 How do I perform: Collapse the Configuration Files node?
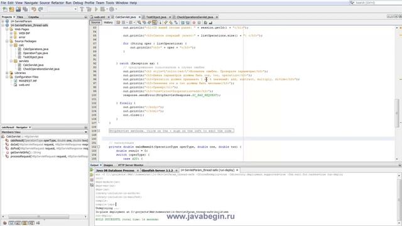point(7,77)
